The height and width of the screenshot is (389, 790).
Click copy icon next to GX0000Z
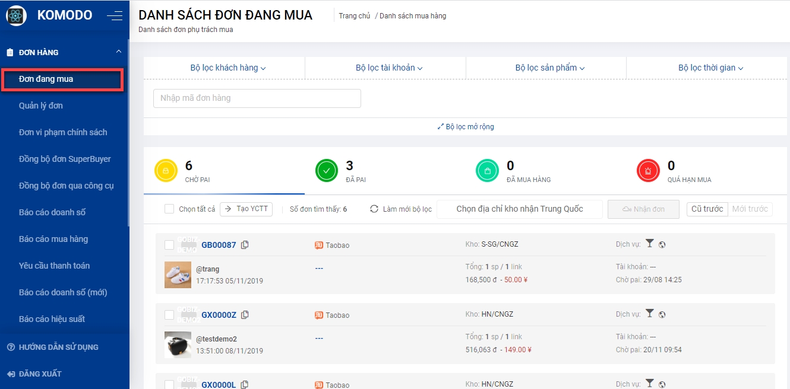[245, 315]
